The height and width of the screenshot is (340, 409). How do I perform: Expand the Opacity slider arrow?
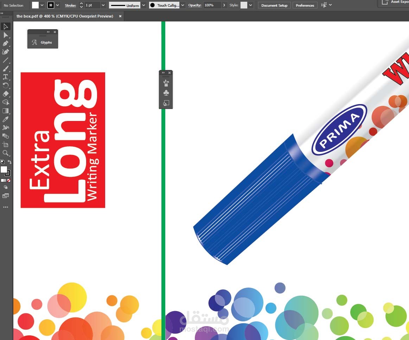[224, 5]
